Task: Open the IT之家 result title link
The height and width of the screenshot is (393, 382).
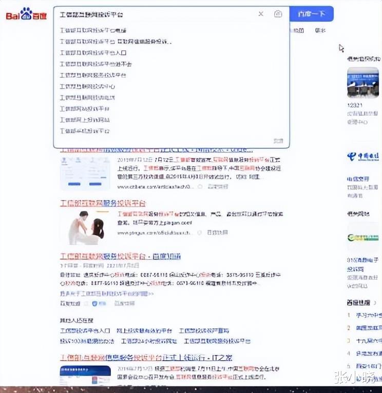Action: pos(146,358)
